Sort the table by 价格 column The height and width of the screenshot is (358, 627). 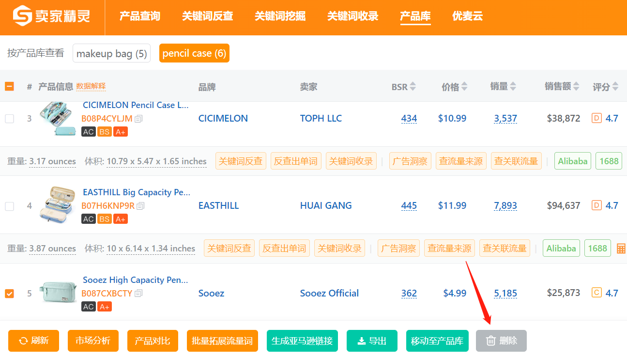[454, 87]
